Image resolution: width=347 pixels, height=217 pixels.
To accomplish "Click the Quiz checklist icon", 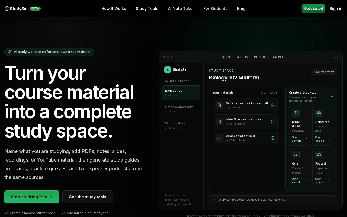I will point(296,155).
